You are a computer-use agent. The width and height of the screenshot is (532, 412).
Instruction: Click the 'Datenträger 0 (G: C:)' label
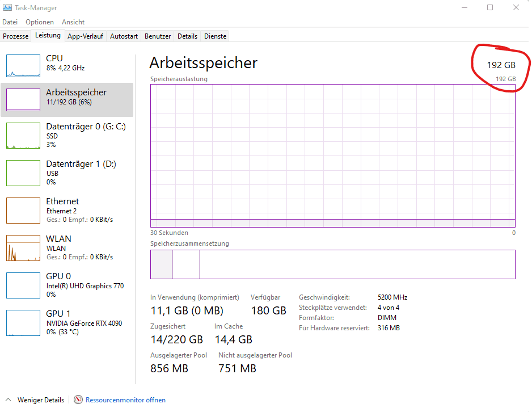86,127
